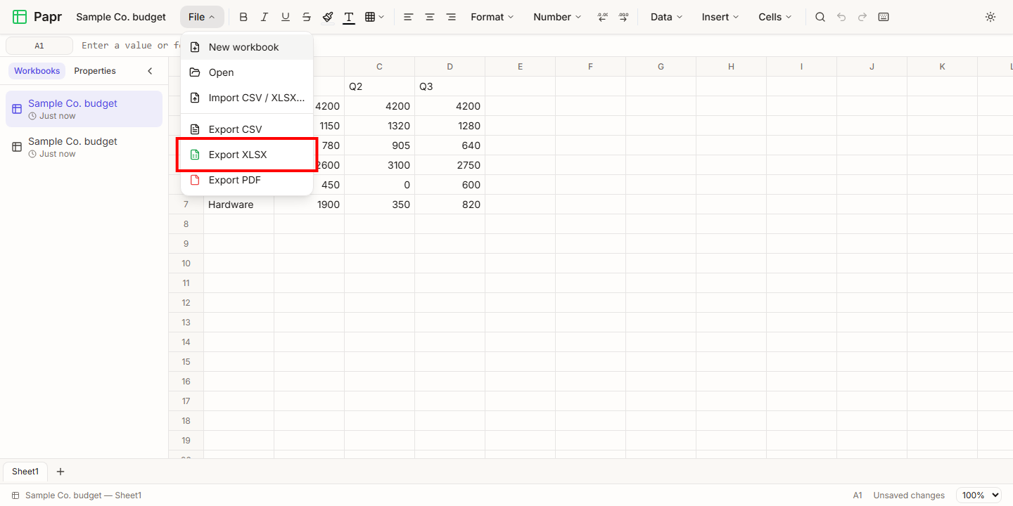Toggle bold formatting in the toolbar
Screen dimensions: 1013x506
[243, 17]
